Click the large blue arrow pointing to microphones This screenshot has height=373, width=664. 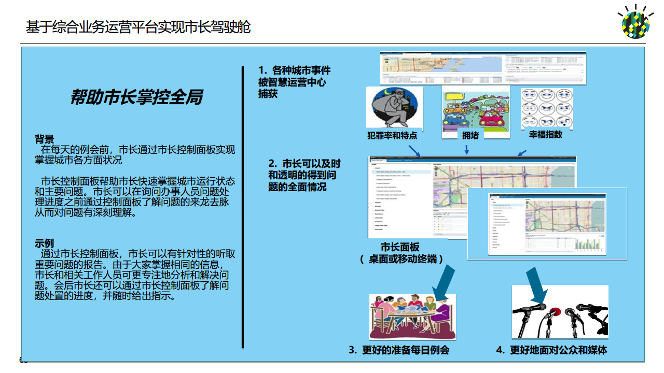[x=536, y=283]
